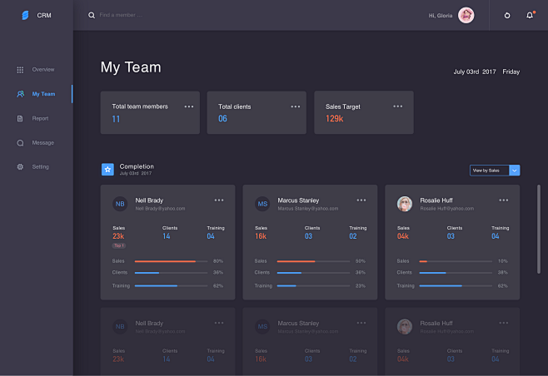Click the first Nell Brady card's 23k sales value
Image resolution: width=548 pixels, height=376 pixels.
pos(118,236)
